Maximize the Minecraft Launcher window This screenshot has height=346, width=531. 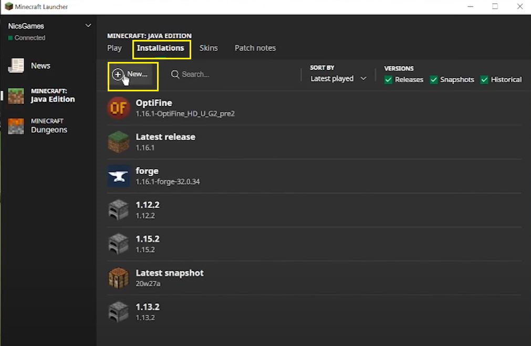(495, 6)
